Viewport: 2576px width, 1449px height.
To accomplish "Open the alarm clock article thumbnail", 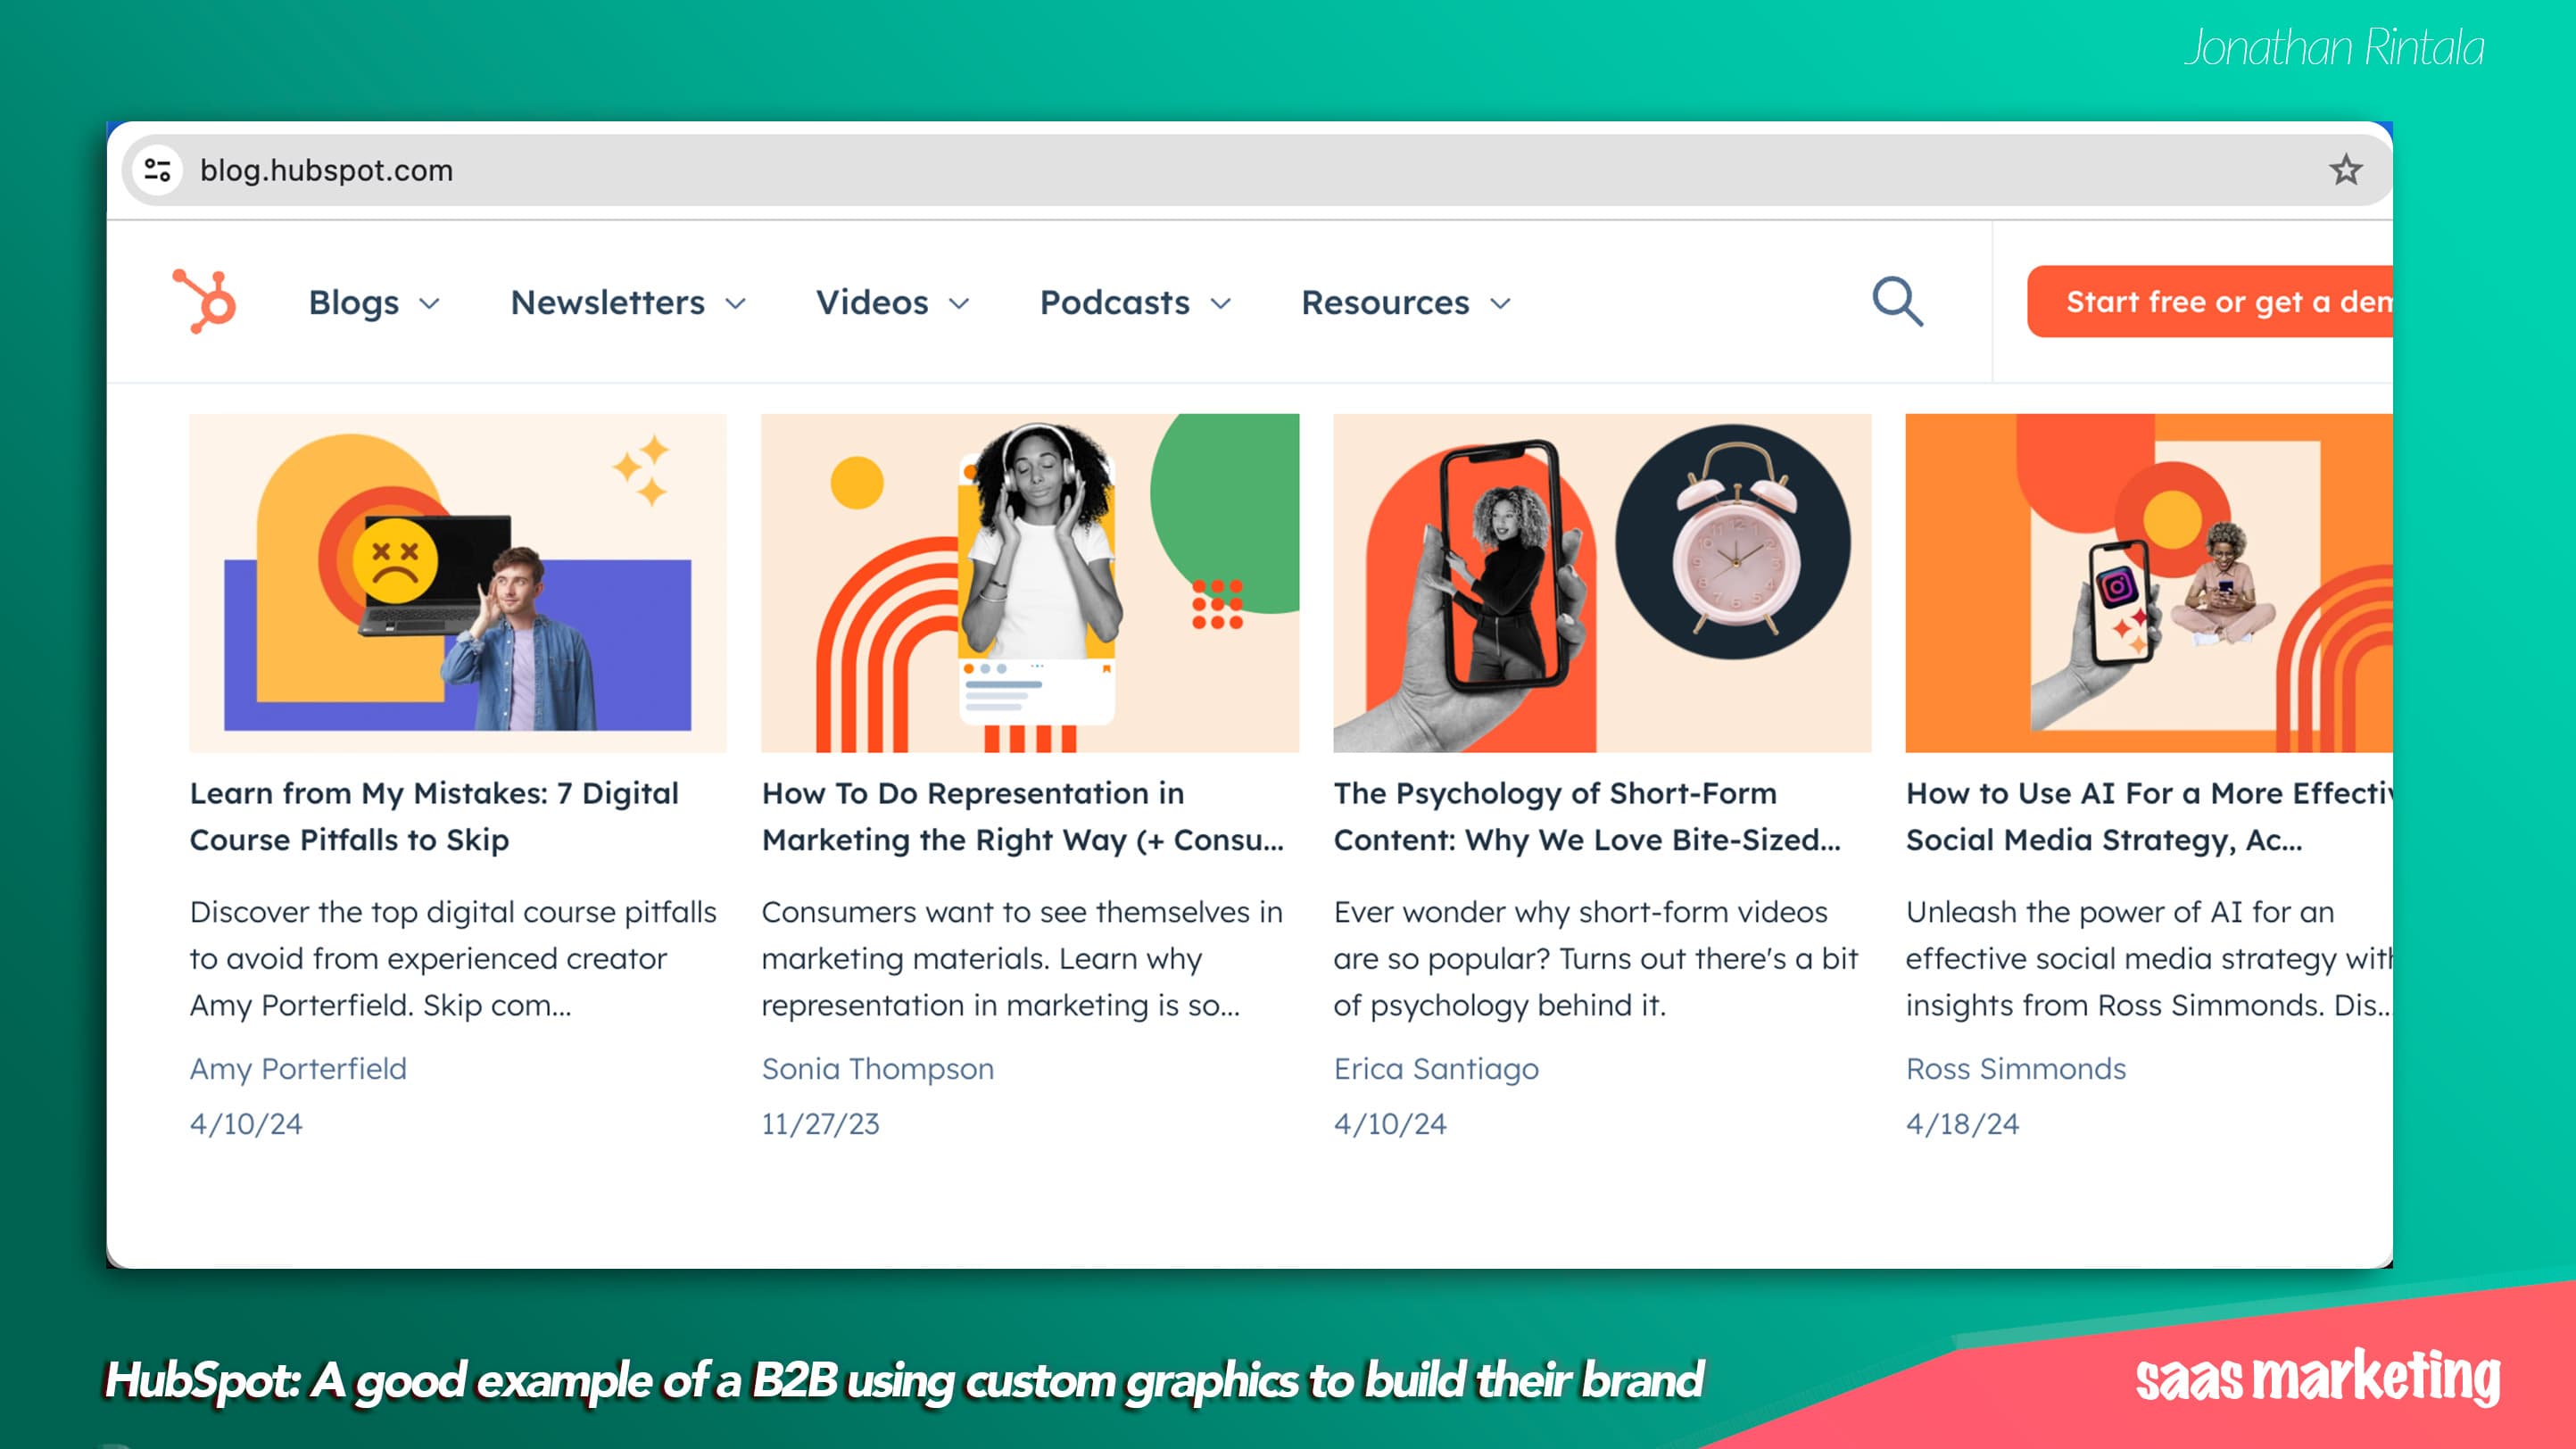I will click(x=1602, y=582).
